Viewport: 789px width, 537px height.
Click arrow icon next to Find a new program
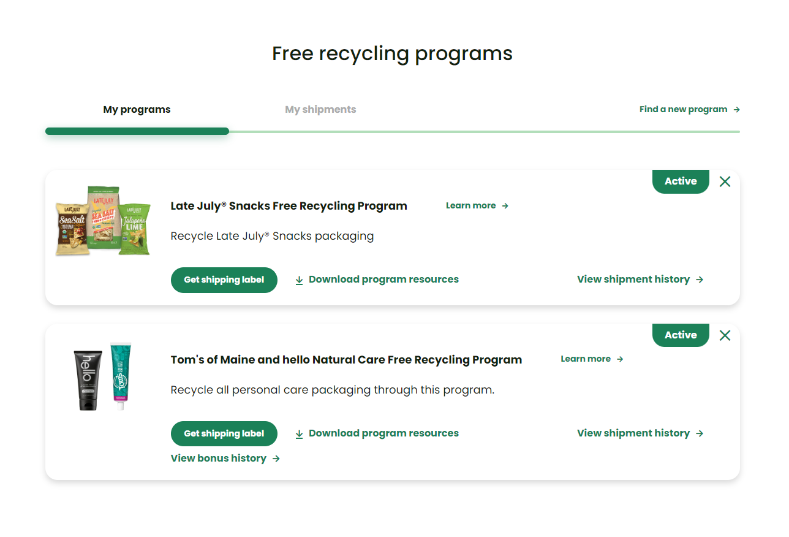(x=736, y=110)
